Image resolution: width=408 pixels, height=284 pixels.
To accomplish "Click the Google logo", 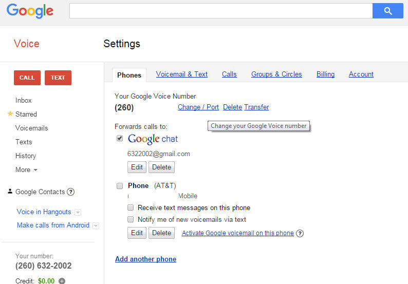I will (x=30, y=11).
